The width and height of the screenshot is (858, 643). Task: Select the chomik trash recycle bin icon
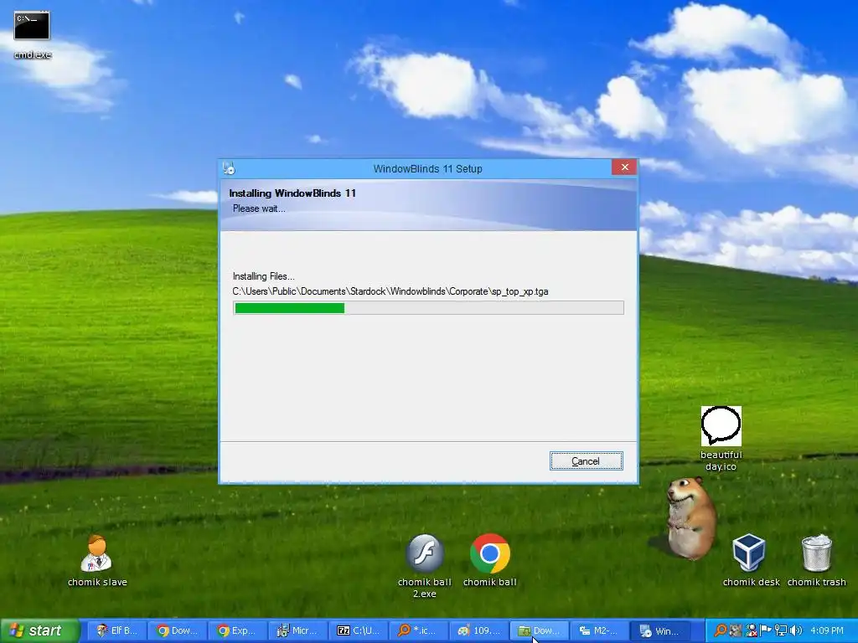point(816,561)
